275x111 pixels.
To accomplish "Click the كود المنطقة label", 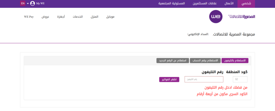I will [237, 72].
